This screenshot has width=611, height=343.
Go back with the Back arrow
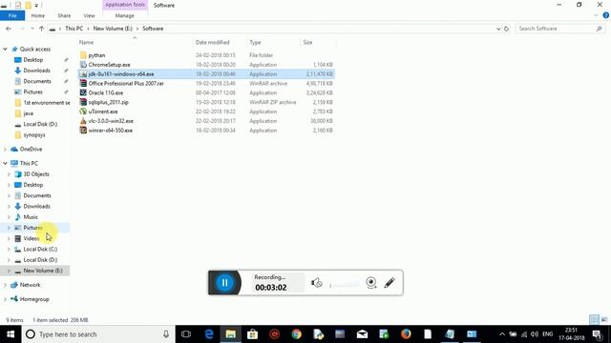point(9,29)
